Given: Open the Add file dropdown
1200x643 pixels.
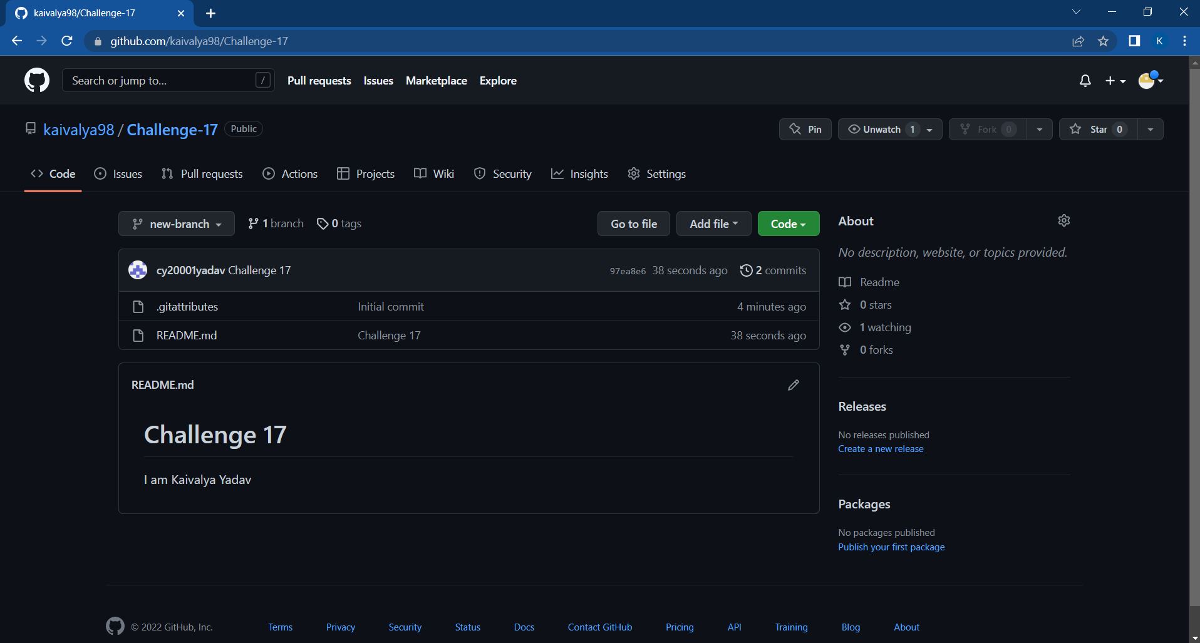Looking at the screenshot, I should click(714, 224).
